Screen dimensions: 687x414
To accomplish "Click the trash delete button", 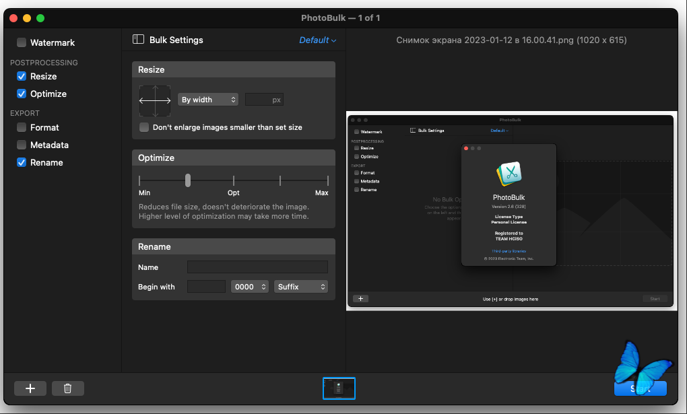I will [x=68, y=388].
